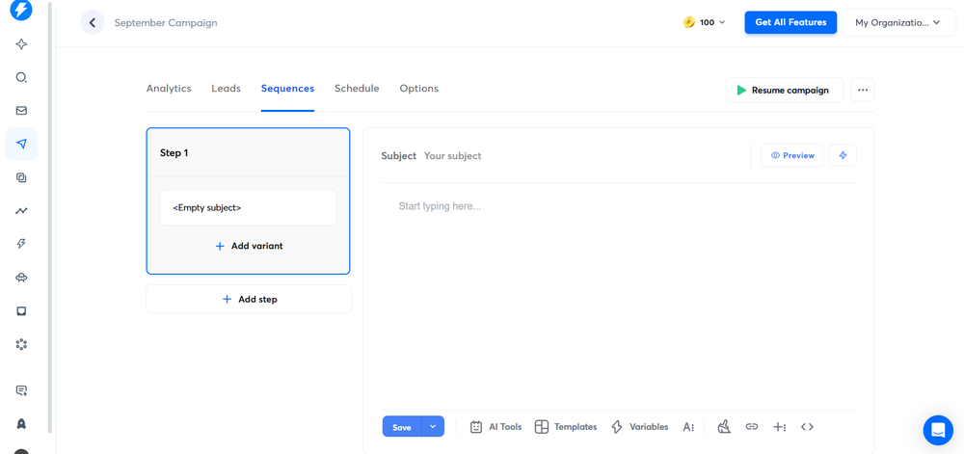The width and height of the screenshot is (964, 454).
Task: Click the lightning icon beside Preview
Action: tap(843, 155)
